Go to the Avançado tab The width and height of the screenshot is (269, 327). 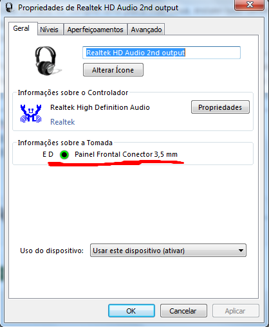pyautogui.click(x=146, y=30)
